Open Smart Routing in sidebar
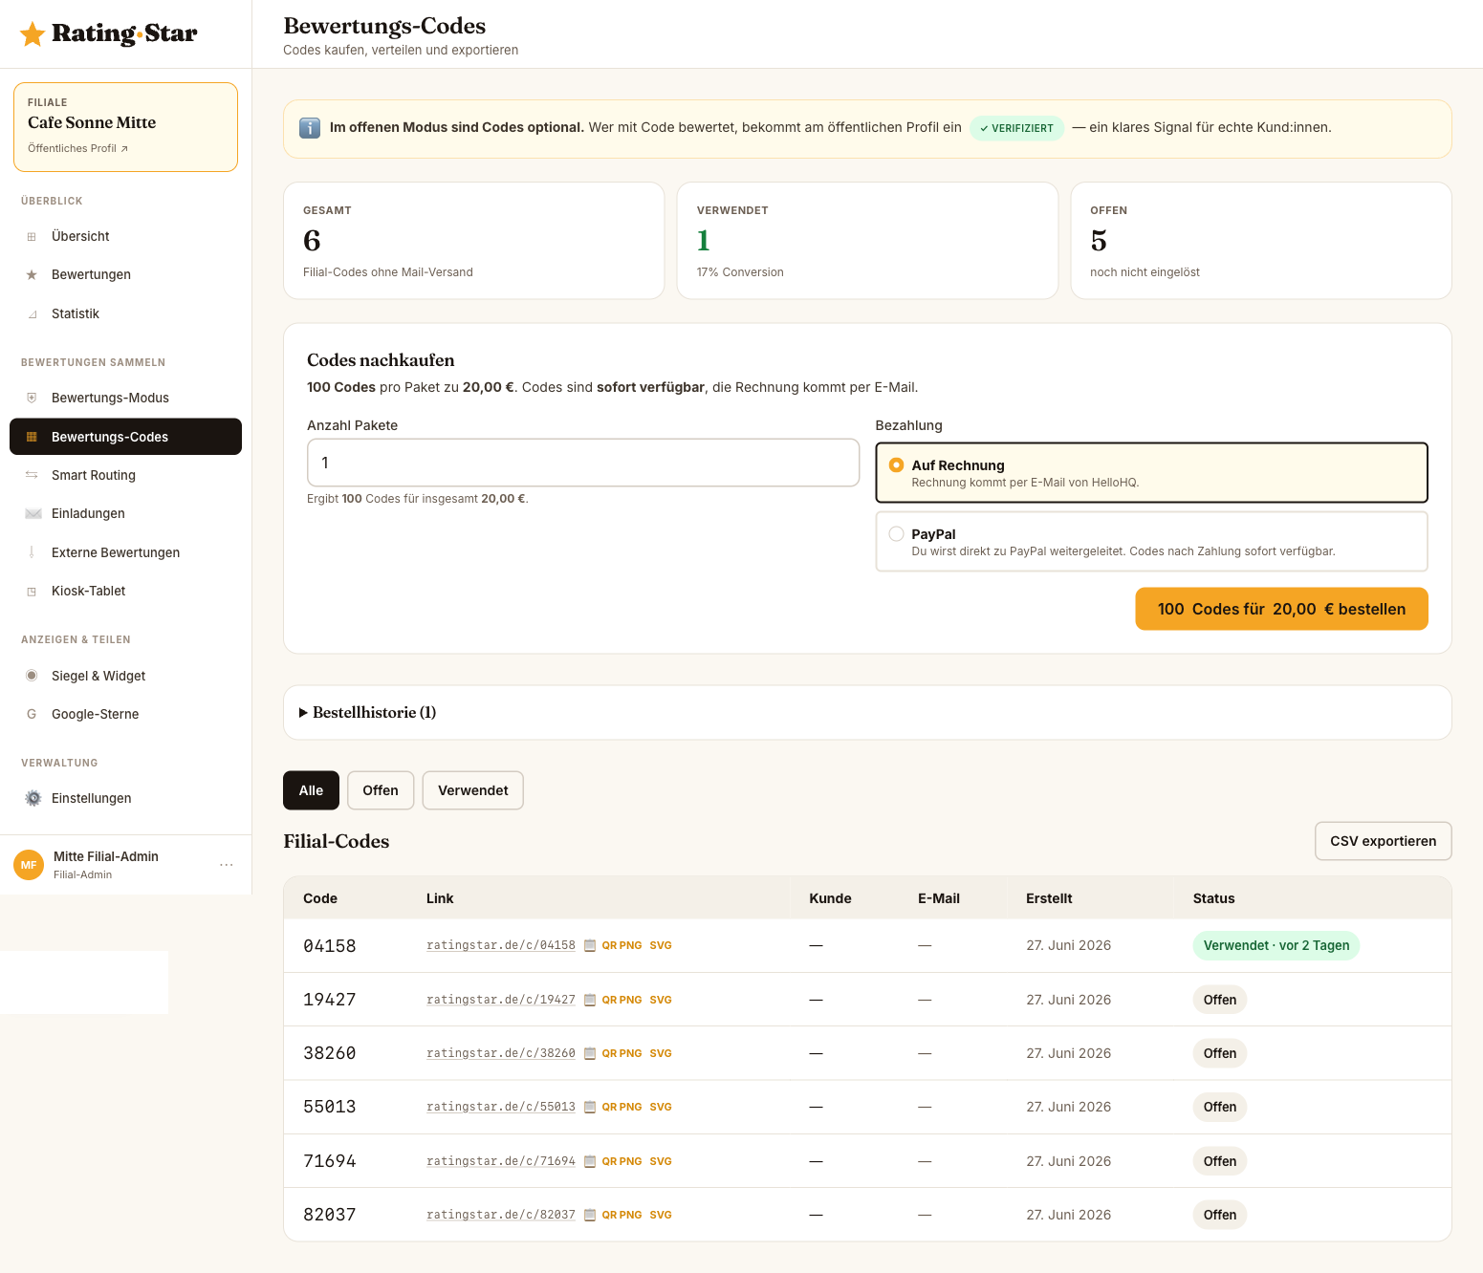The image size is (1483, 1273). tap(125, 475)
